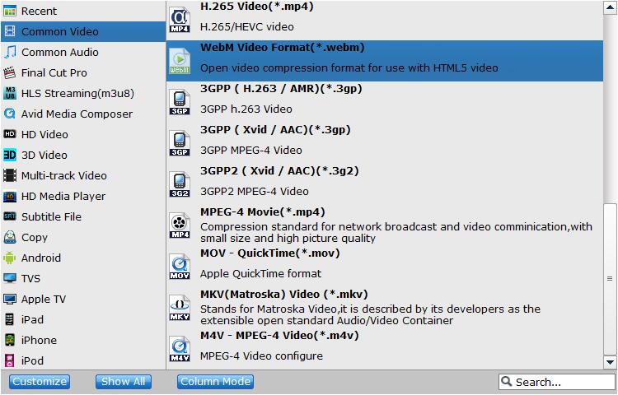Click the Apple TV screen icon
This screenshot has width=618, height=395.
pos(9,299)
